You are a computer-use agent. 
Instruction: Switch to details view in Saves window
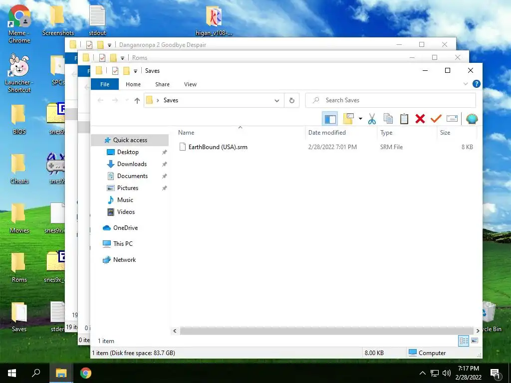[464, 341]
